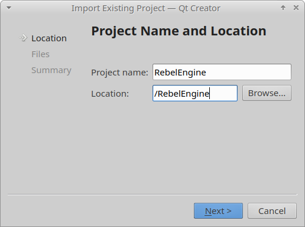Select the Location wizard step
The width and height of the screenshot is (305, 227).
[x=49, y=38]
